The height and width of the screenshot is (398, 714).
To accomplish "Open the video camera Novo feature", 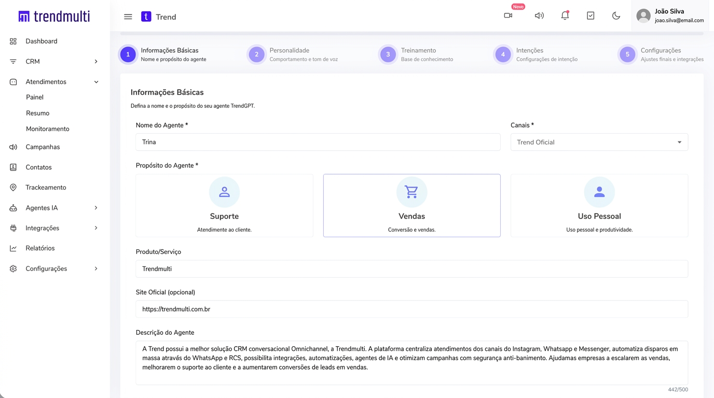I will click(508, 16).
